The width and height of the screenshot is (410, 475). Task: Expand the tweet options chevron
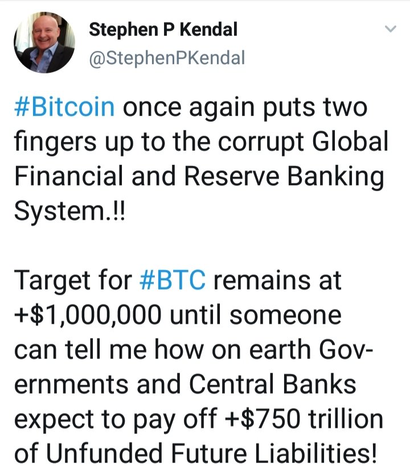click(390, 29)
